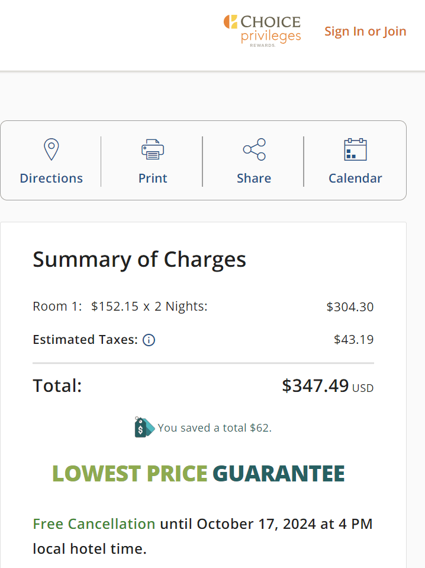Select the Sign In or Join link
The image size is (425, 568).
[x=365, y=31]
